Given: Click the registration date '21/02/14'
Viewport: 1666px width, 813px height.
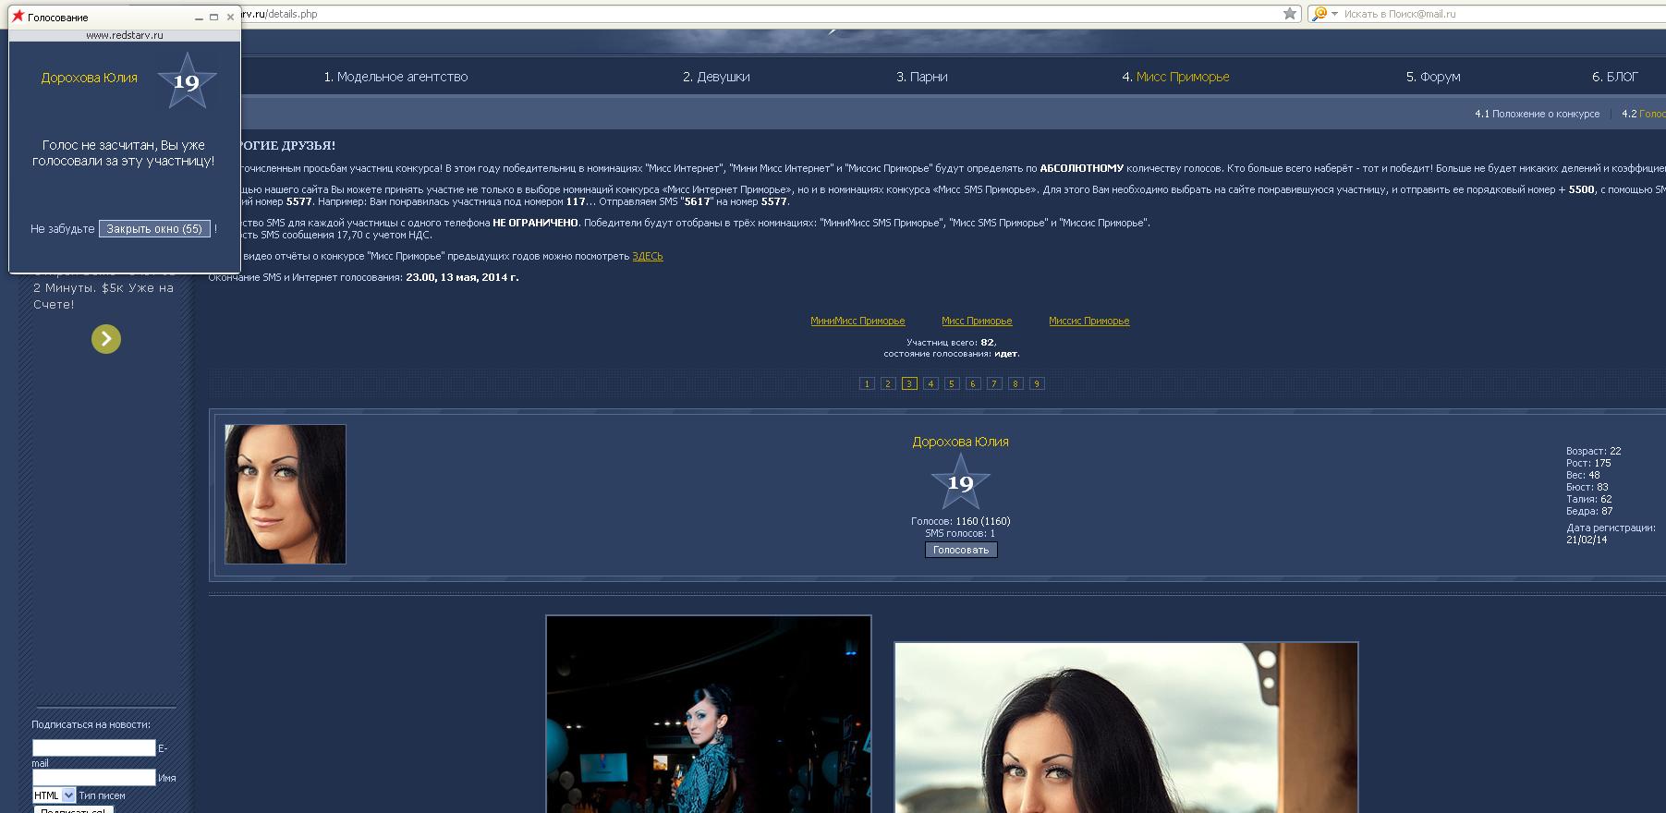Looking at the screenshot, I should pos(1587,540).
